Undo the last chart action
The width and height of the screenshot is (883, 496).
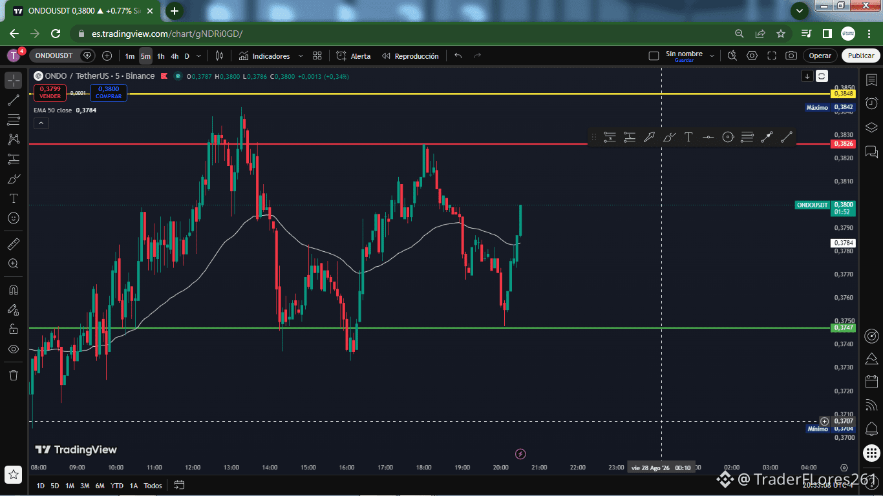458,56
